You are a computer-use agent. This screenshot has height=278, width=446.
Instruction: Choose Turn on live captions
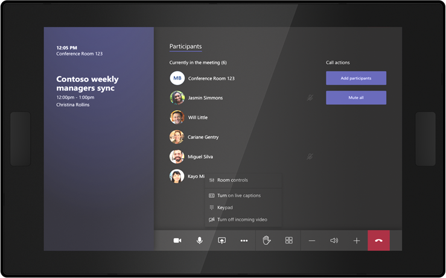coord(238,195)
